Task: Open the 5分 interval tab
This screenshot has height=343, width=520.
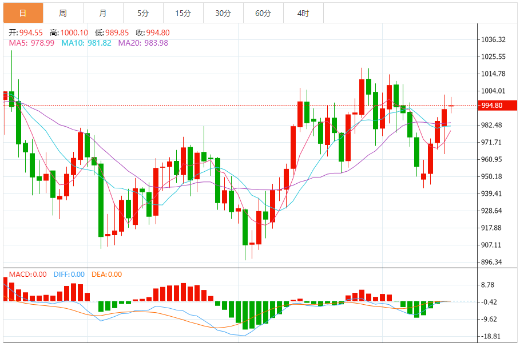Action: tap(143, 13)
